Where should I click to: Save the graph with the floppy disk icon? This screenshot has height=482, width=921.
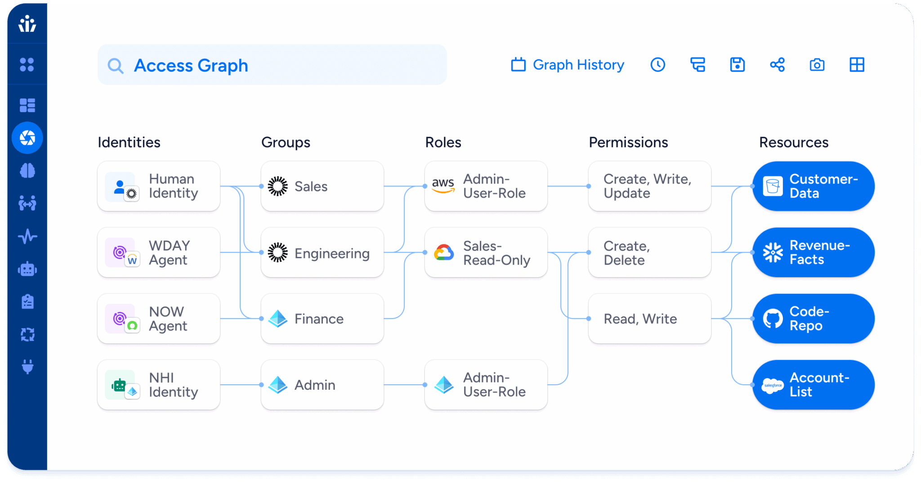[x=737, y=65]
